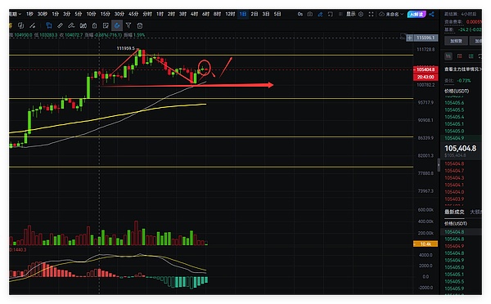Take a chart snapshot with camera icon
This screenshot has width=491, height=304.
tap(309, 14)
